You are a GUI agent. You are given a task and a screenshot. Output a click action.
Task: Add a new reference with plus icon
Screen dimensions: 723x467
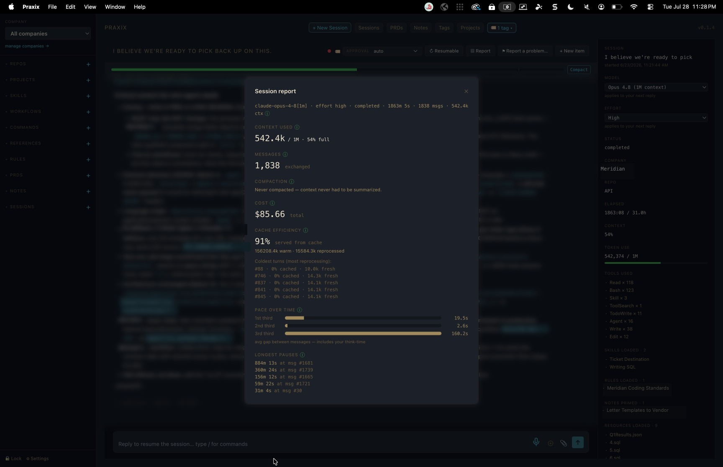point(88,144)
